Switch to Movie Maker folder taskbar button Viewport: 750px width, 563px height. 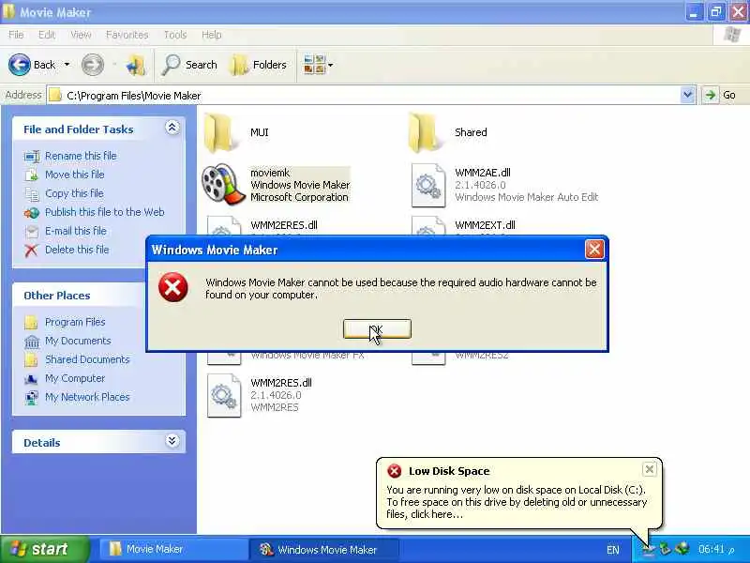click(172, 549)
